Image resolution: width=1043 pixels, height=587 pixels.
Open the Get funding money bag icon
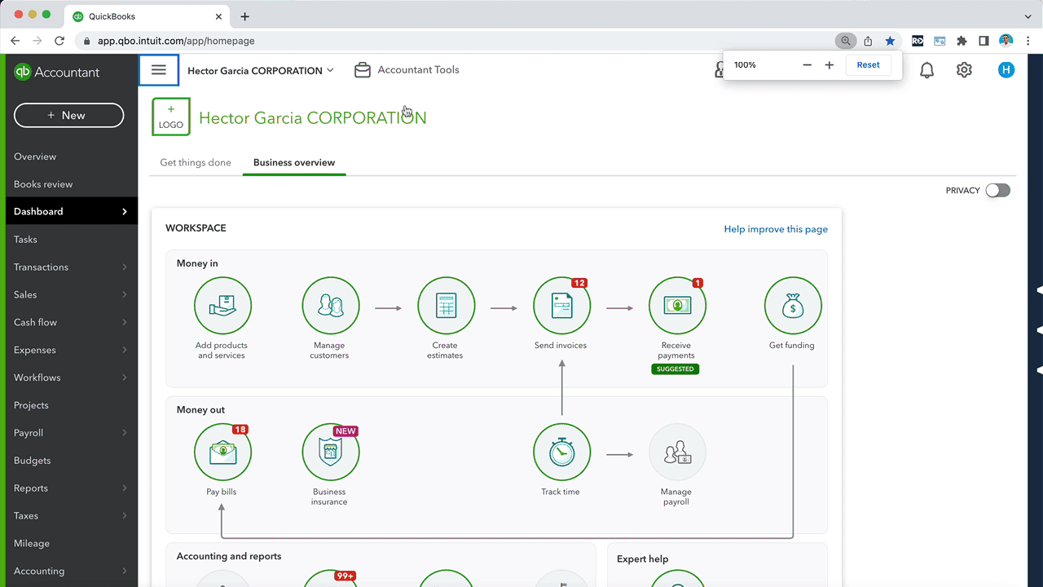tap(793, 307)
